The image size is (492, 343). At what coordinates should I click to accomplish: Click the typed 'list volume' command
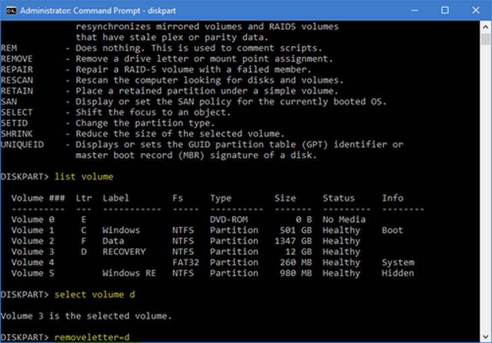(x=84, y=176)
